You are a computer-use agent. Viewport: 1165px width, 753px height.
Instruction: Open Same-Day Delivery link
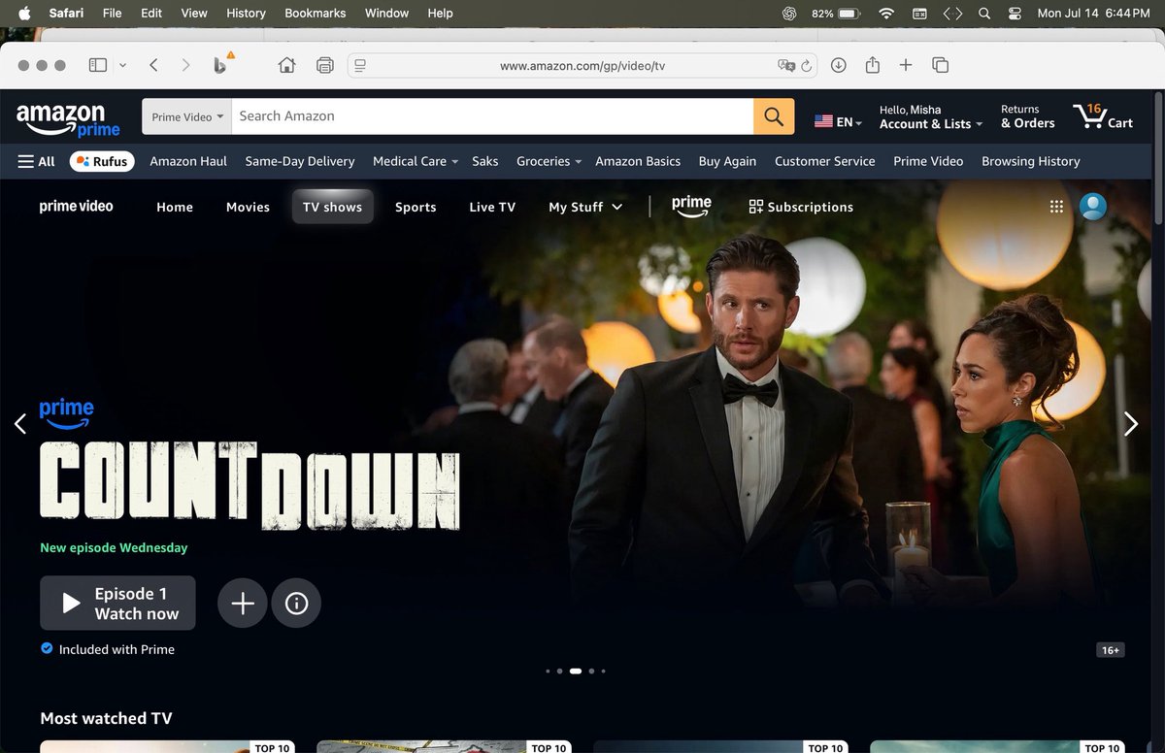click(x=300, y=161)
